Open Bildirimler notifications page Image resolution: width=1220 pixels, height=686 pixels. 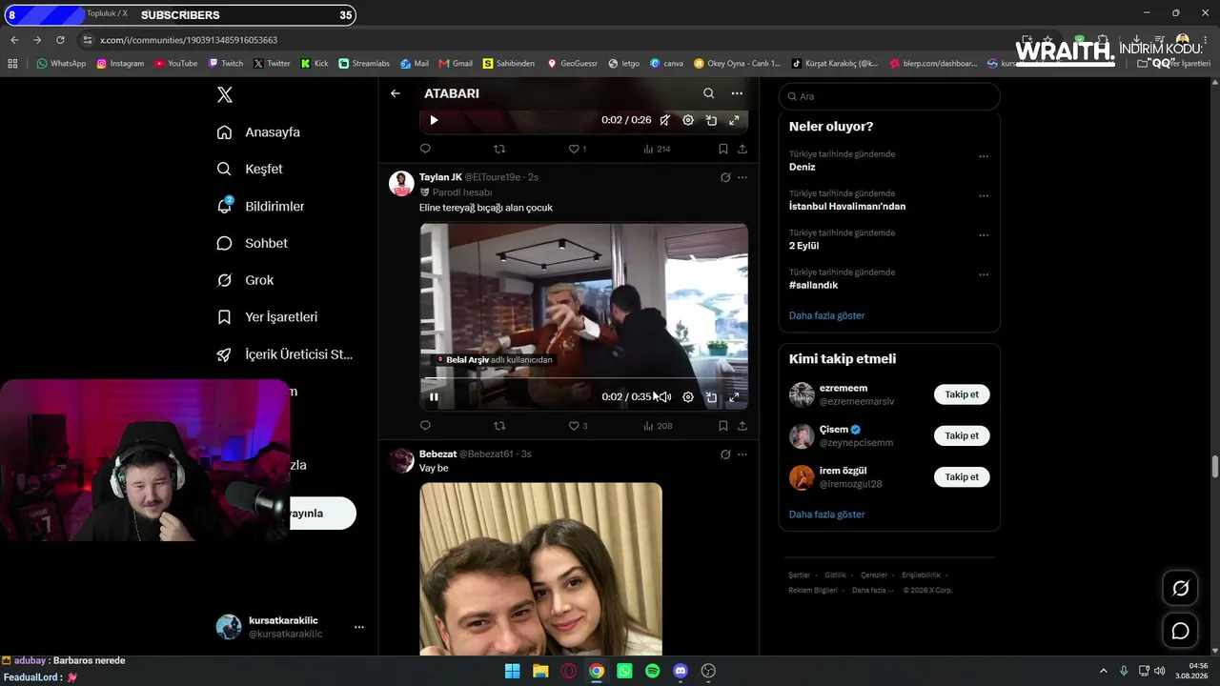(260, 206)
